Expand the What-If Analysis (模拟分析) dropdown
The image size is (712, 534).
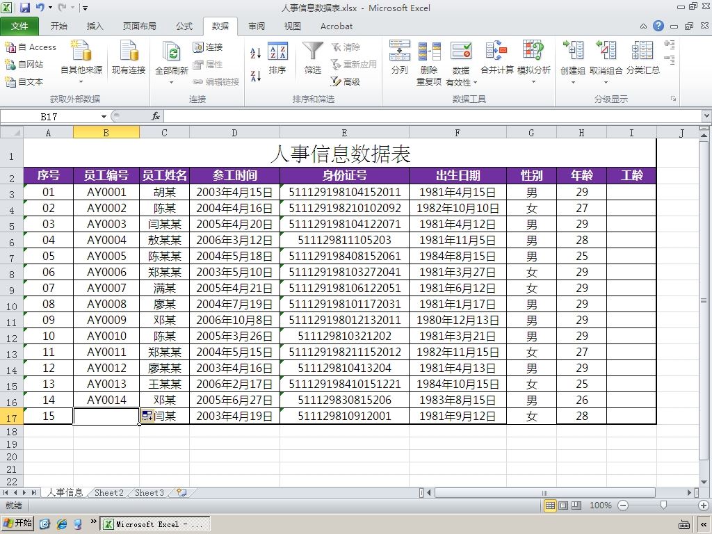tap(533, 82)
